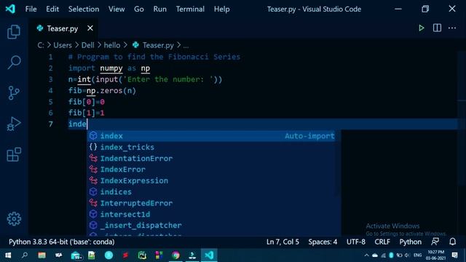Click the VS Code logo in the title bar

pos(10,9)
